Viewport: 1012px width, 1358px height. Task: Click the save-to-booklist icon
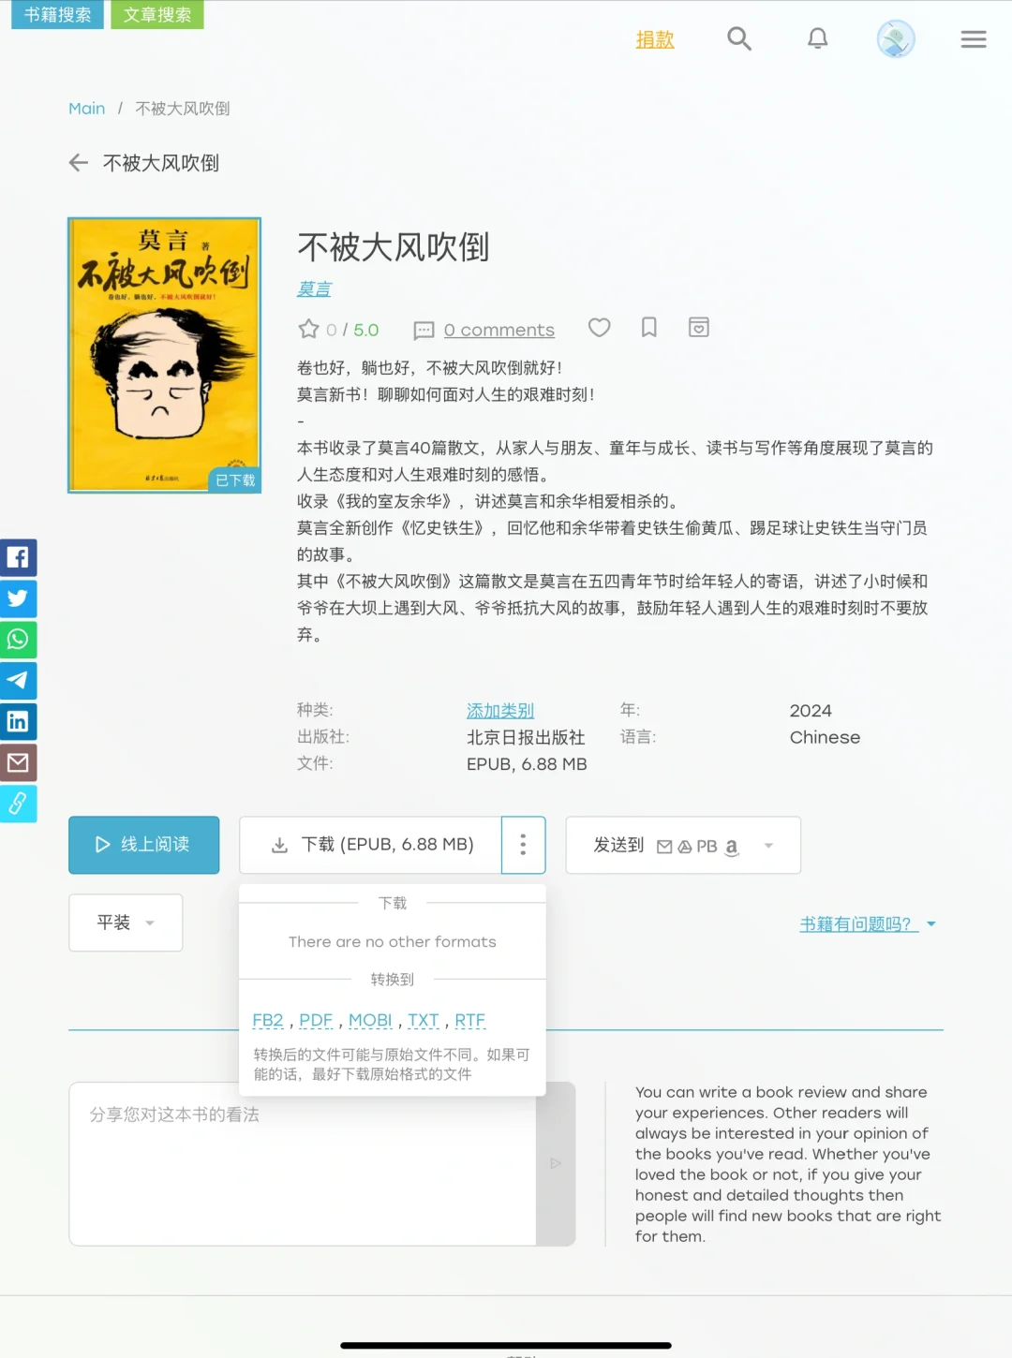point(699,328)
